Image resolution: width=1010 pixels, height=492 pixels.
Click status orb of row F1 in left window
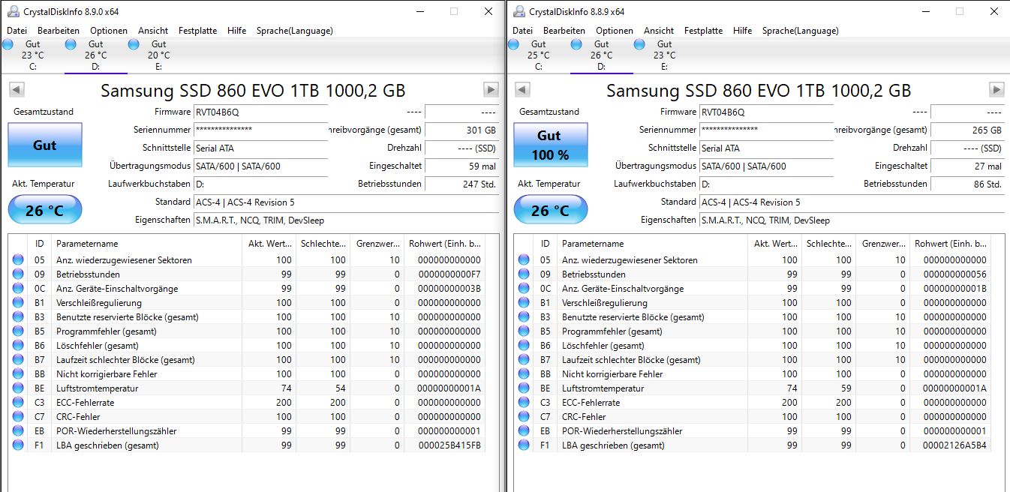pos(18,445)
